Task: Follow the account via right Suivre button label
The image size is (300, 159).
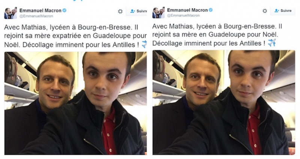Action: pos(286,11)
